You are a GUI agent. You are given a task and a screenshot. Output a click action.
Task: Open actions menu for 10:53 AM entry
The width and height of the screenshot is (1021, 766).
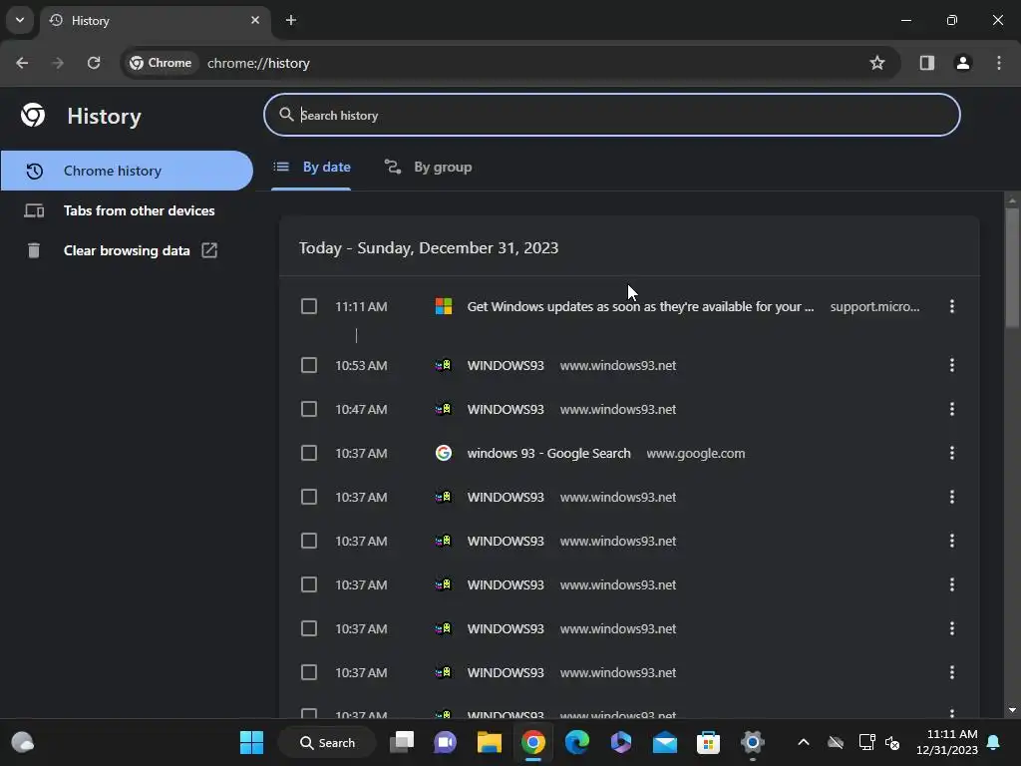point(952,365)
